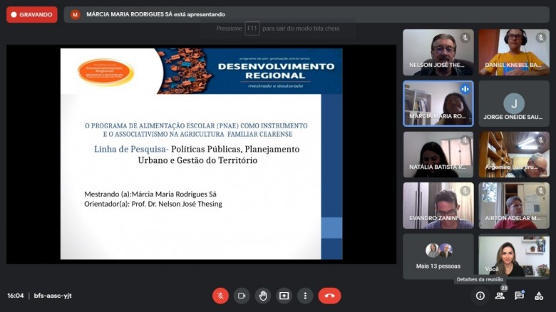Click the present screen icon

pos(284,296)
